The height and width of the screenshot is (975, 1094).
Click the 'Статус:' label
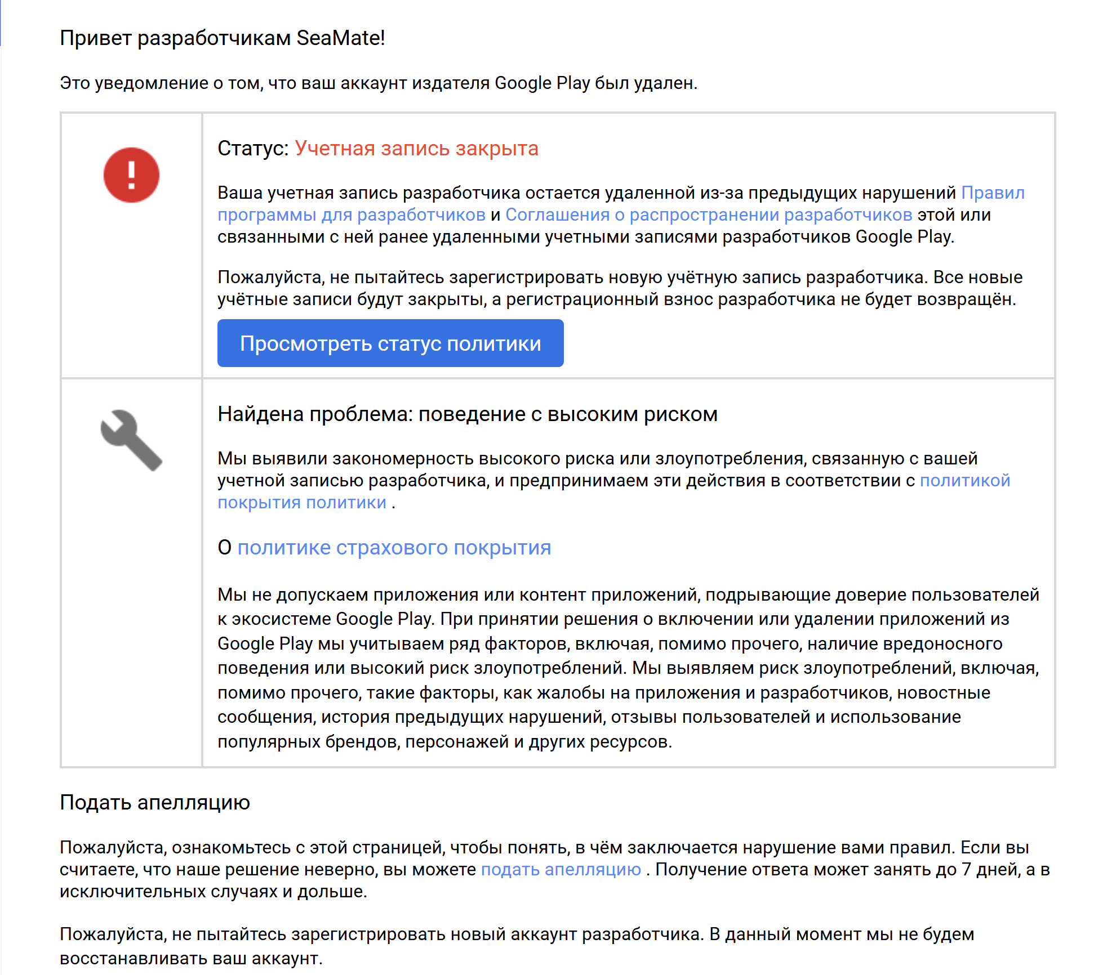(253, 148)
